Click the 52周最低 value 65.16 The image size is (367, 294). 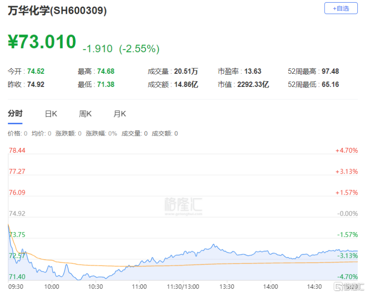pyautogui.click(x=330, y=84)
